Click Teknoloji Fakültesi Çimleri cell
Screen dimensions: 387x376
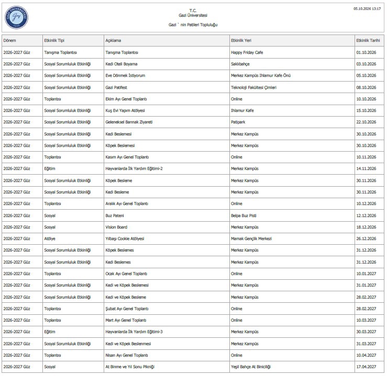click(292, 87)
